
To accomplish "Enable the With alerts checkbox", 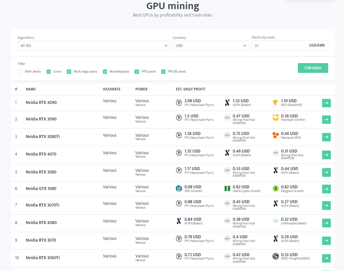I will tap(20, 72).
